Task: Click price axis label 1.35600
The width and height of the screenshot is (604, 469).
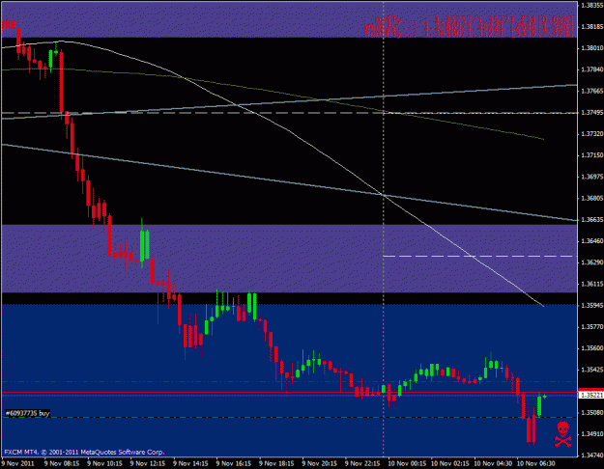Action: click(x=592, y=348)
